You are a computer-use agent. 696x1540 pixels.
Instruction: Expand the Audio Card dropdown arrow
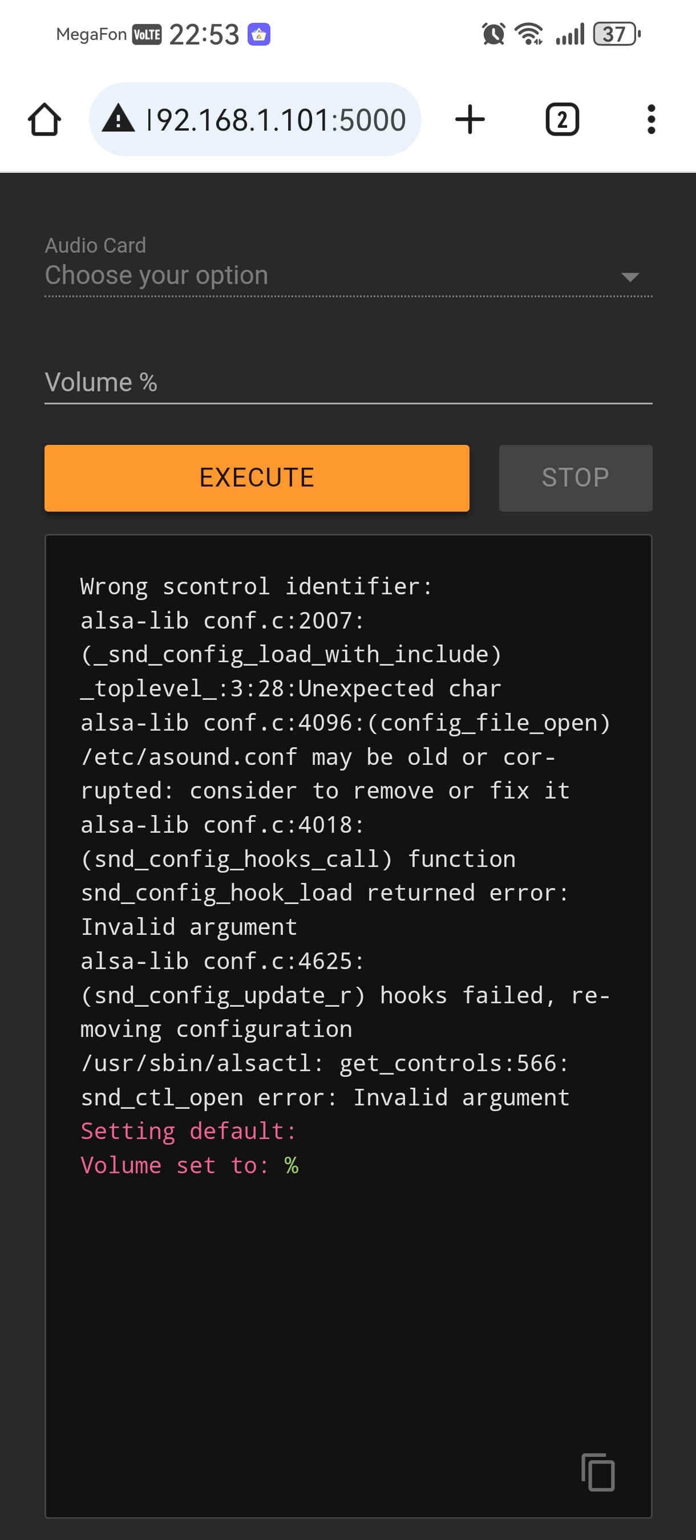(630, 277)
